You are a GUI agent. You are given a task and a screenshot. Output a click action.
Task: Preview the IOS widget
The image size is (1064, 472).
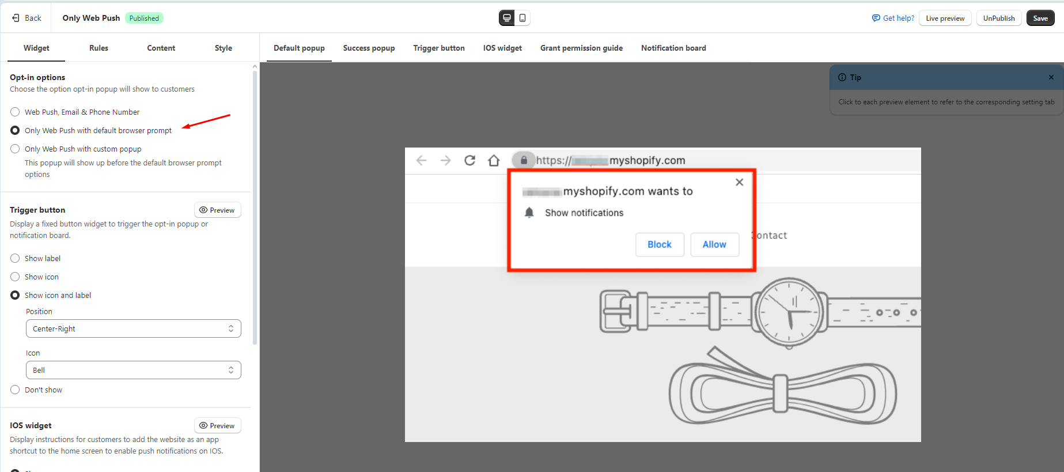(217, 425)
